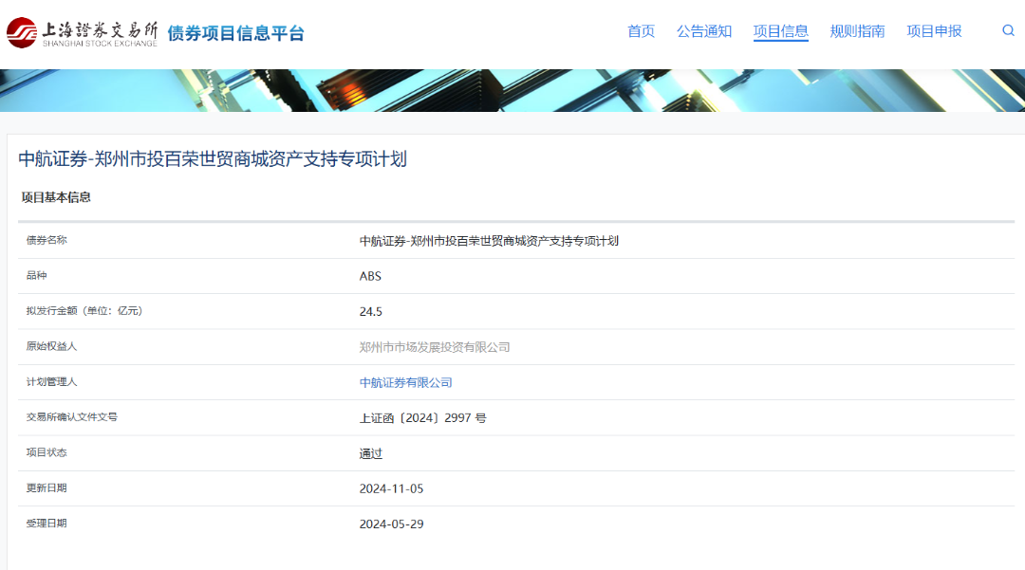Screen dimensions: 1025x570
Task: Select the 上证函〔2024〕2997 号 document number
Action: tap(422, 418)
